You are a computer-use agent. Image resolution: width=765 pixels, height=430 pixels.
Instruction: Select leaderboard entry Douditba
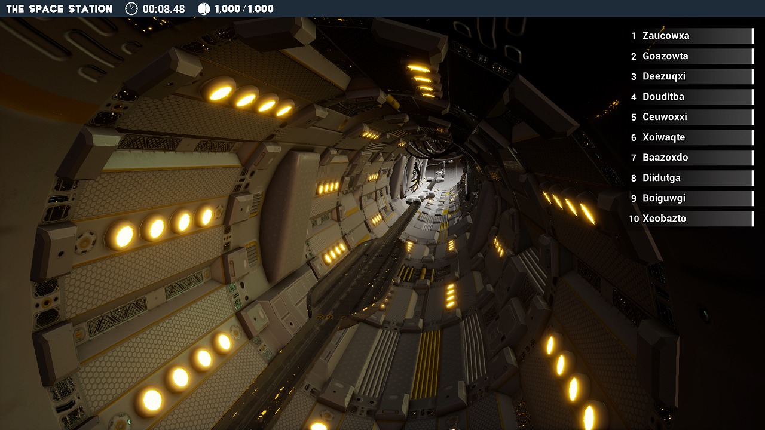tap(691, 97)
